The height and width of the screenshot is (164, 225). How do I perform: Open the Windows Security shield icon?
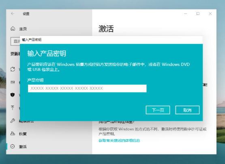(13, 95)
